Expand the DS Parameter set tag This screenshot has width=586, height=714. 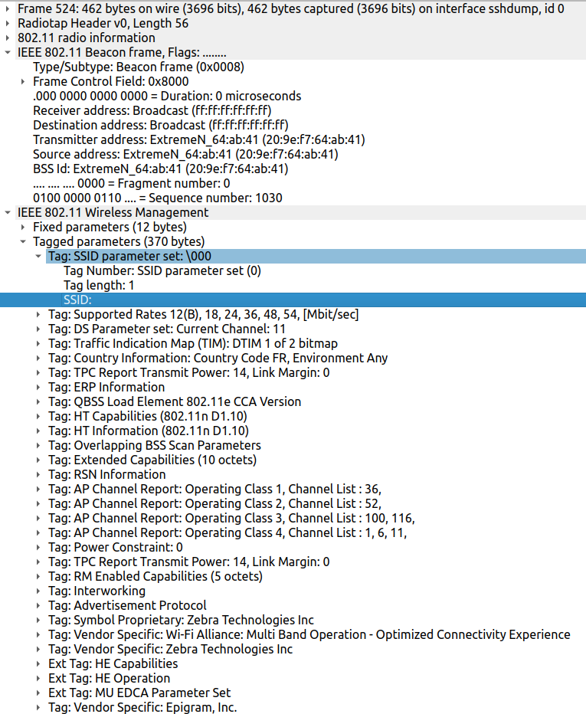click(x=38, y=329)
